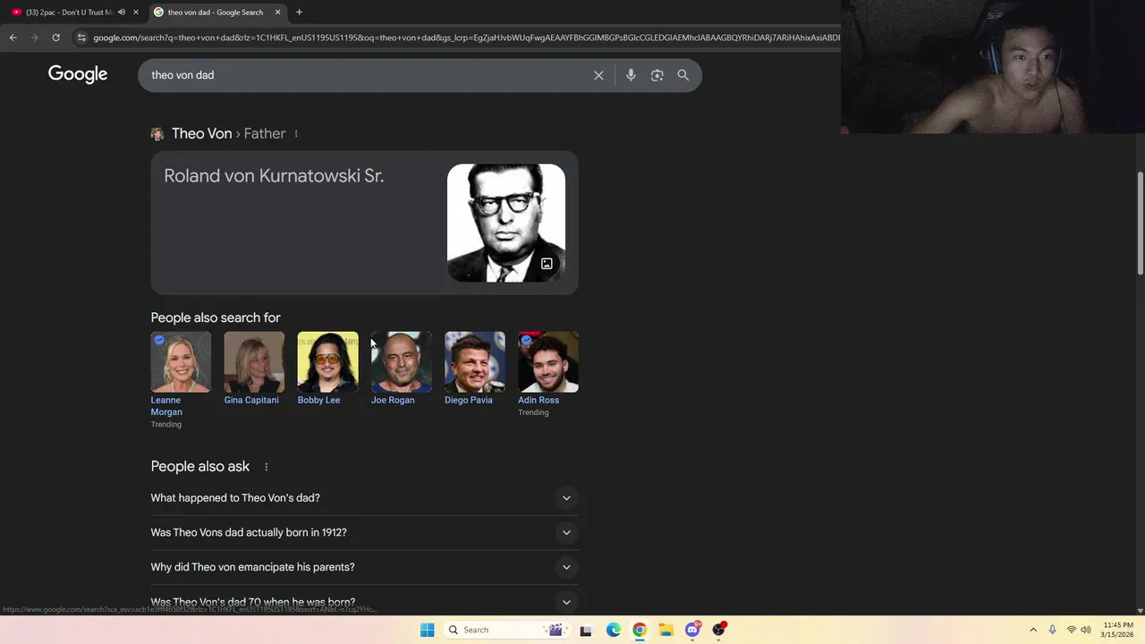The width and height of the screenshot is (1145, 644).
Task: Mute the 2pac YouTube tab audio icon
Action: pyautogui.click(x=122, y=13)
